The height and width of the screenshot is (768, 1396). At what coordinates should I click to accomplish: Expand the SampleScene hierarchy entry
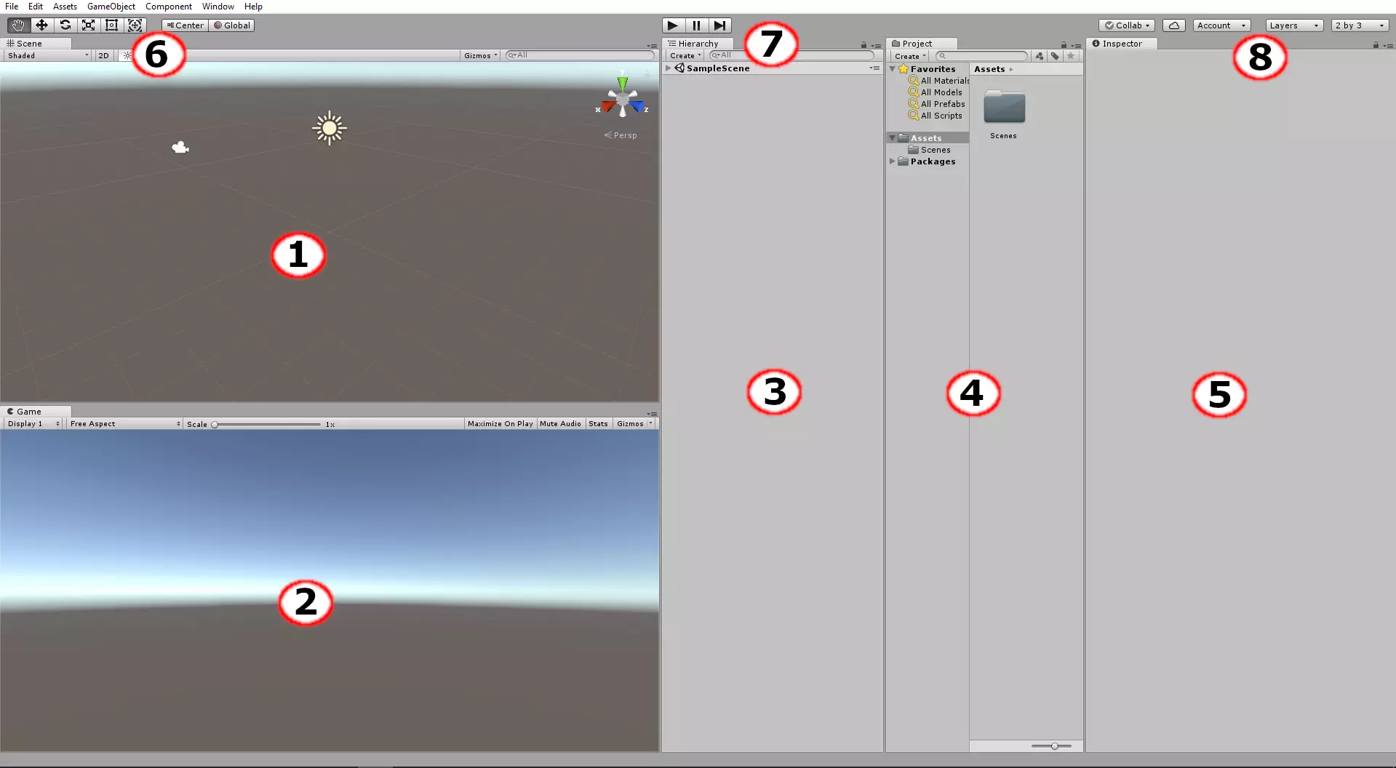click(668, 68)
